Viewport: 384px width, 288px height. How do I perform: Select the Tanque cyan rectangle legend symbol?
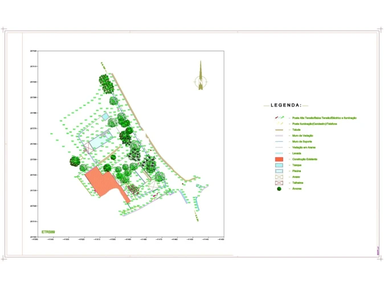click(279, 165)
